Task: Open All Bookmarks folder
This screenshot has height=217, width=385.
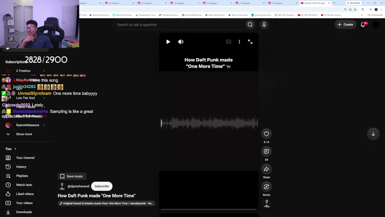Action: point(375,15)
